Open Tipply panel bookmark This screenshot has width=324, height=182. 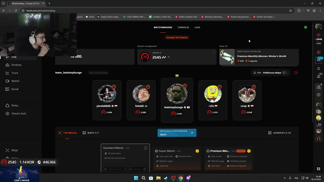tap(108, 17)
